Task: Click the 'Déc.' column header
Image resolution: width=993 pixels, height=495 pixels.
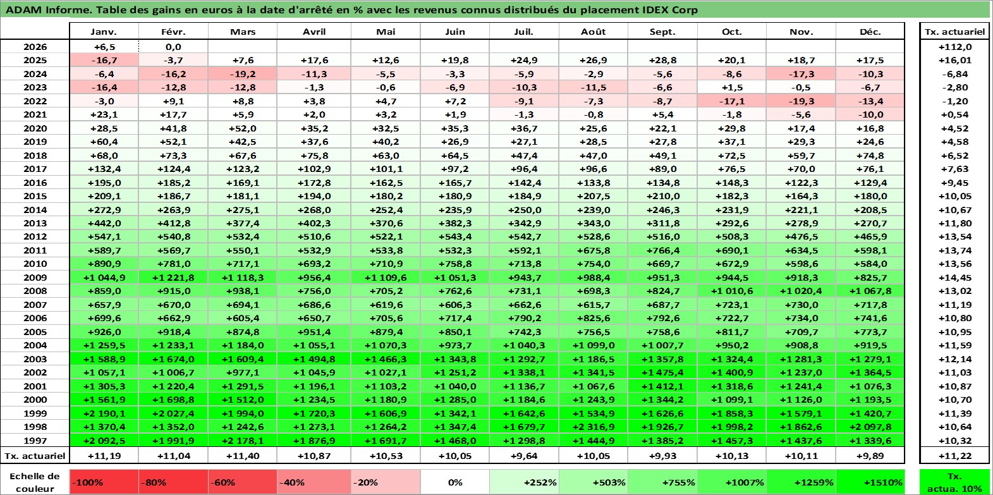Action: (870, 32)
